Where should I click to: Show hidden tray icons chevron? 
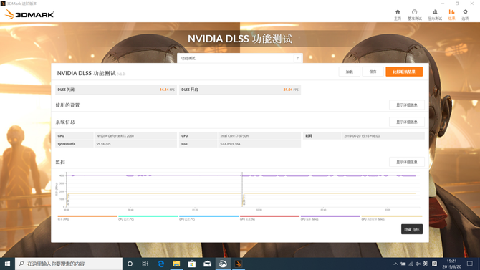[x=395, y=264]
